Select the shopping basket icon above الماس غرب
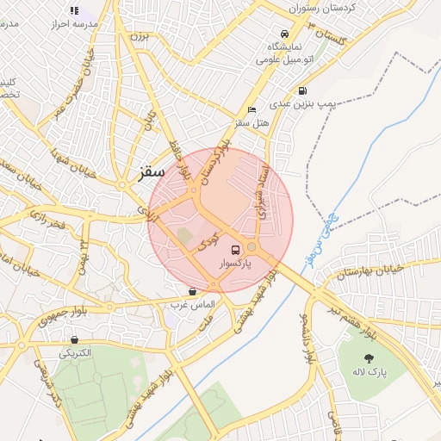 pyautogui.click(x=193, y=292)
